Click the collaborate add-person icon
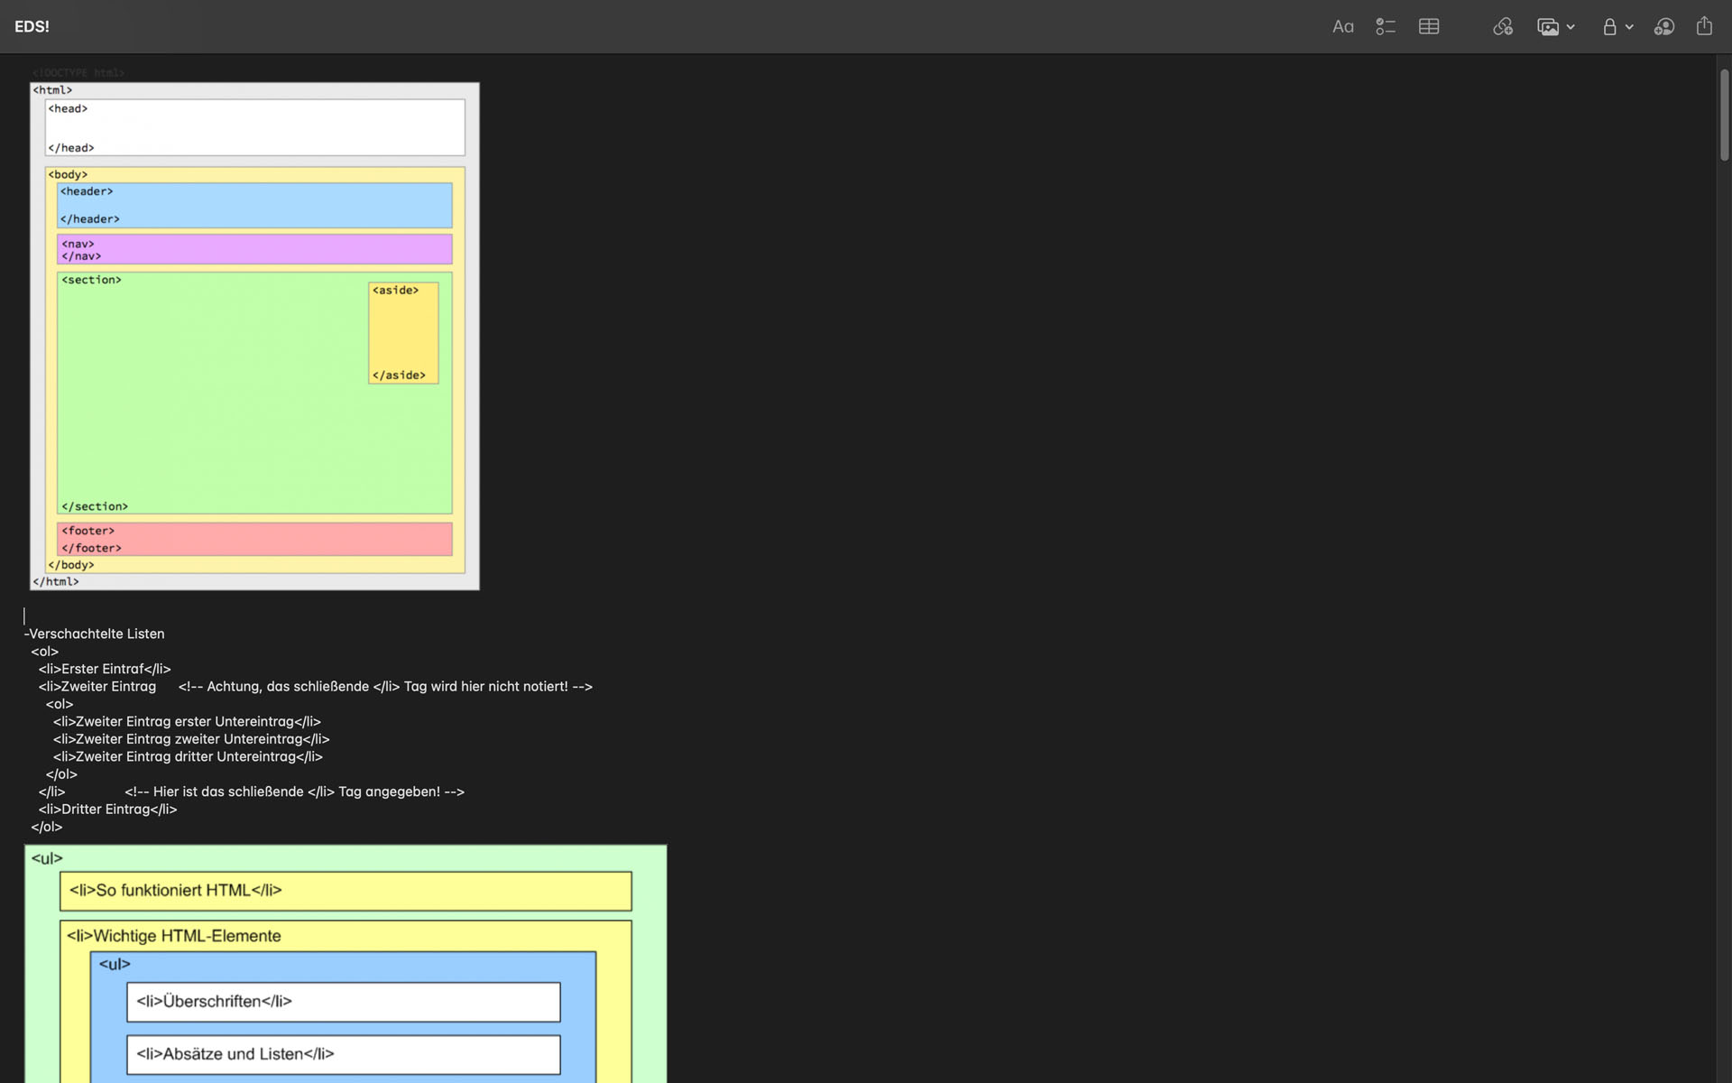This screenshot has height=1083, width=1732. [1664, 27]
